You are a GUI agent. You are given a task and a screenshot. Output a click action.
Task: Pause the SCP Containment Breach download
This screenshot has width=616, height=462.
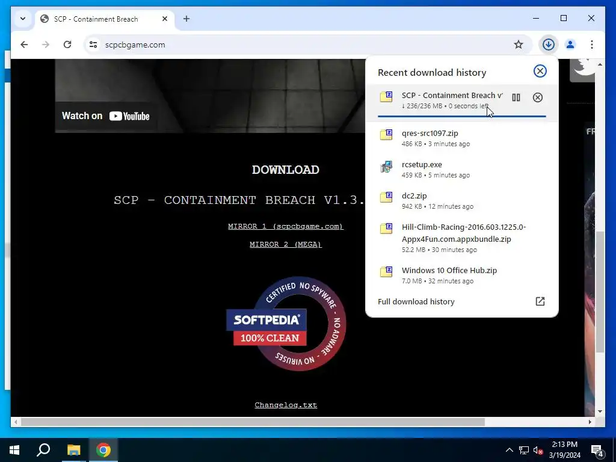click(x=516, y=97)
